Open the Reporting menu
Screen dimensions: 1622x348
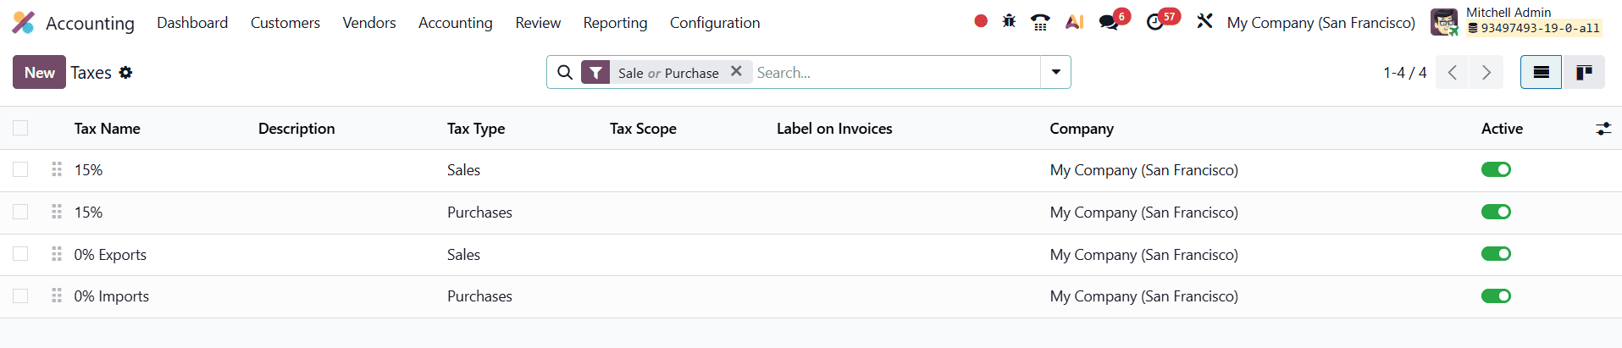[x=615, y=23]
